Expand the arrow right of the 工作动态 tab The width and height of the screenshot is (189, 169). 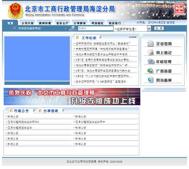[x=101, y=37]
